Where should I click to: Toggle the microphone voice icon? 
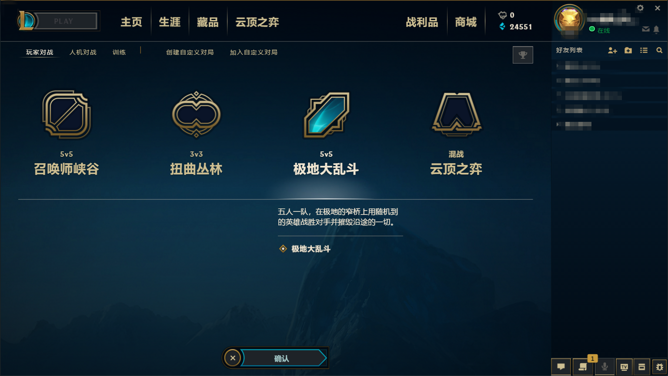tap(605, 367)
